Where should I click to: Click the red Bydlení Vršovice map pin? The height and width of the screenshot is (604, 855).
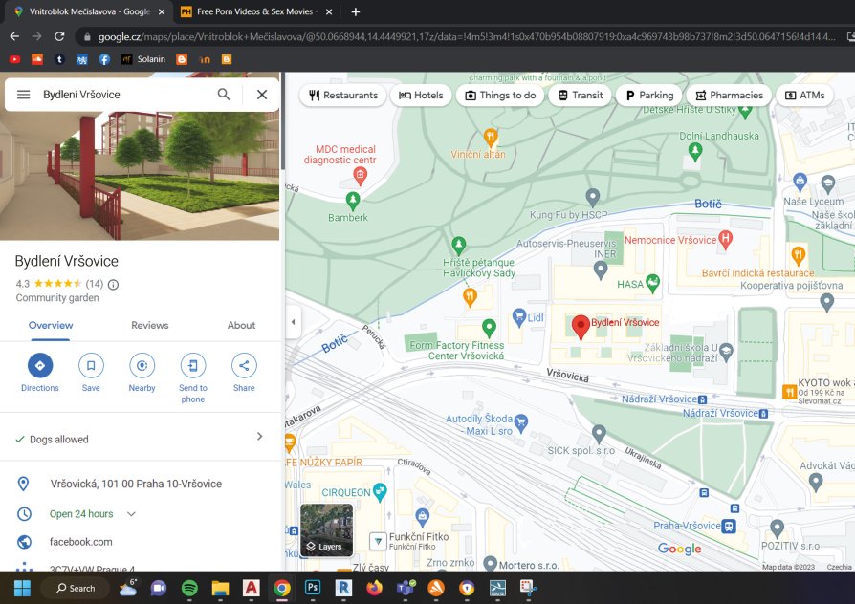tap(581, 327)
